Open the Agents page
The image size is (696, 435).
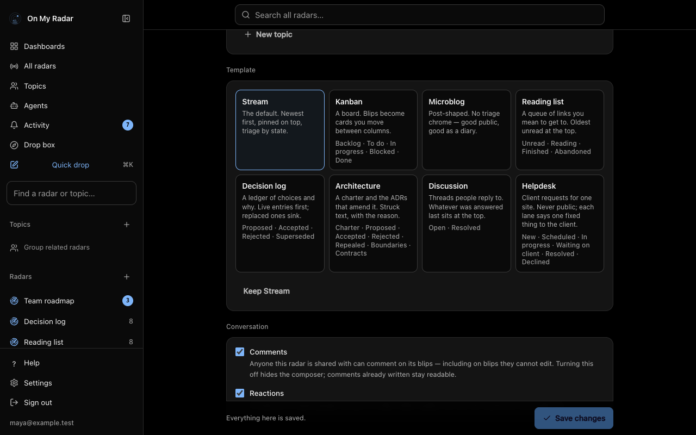[x=71, y=105]
